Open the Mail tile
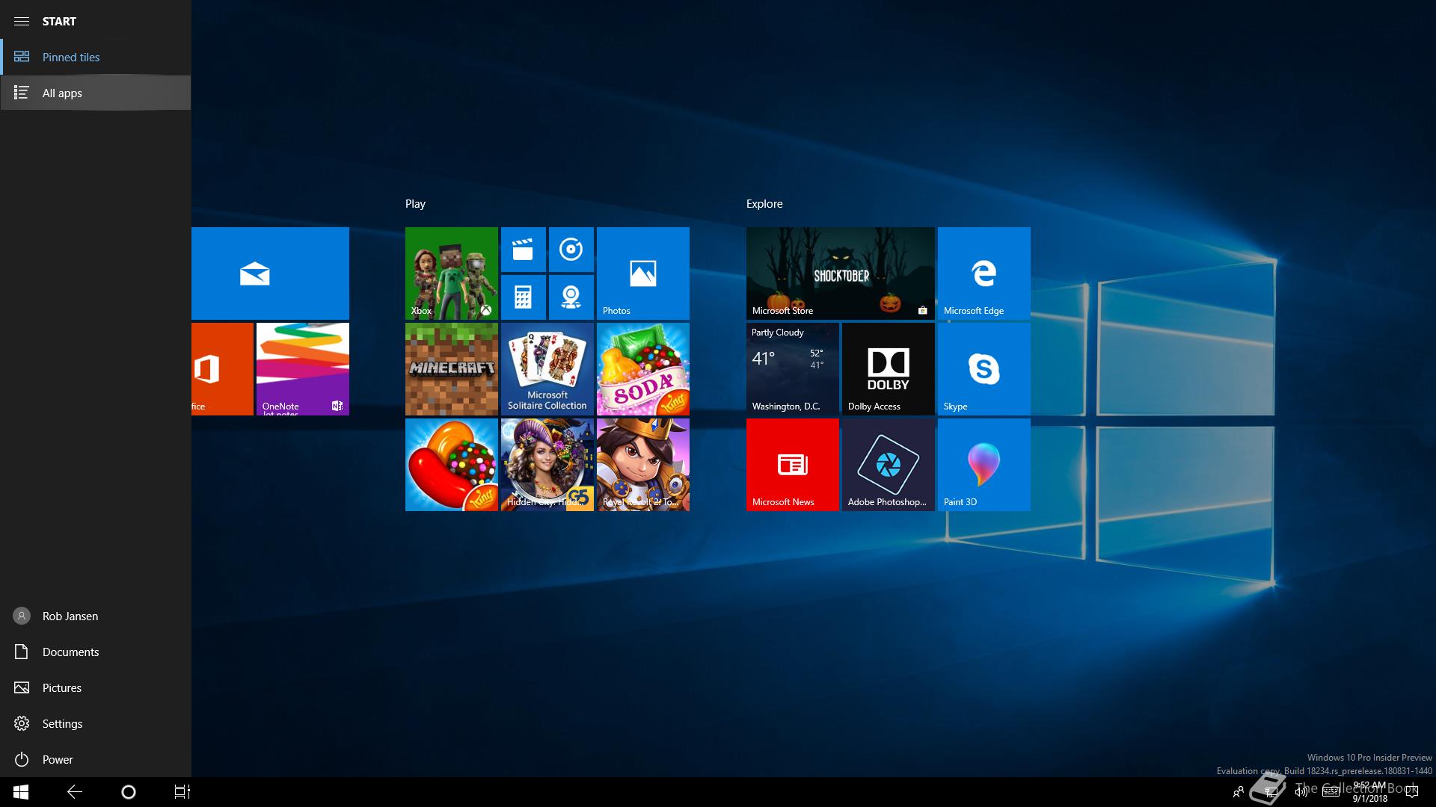Viewport: 1436px width, 807px height. pyautogui.click(x=269, y=273)
